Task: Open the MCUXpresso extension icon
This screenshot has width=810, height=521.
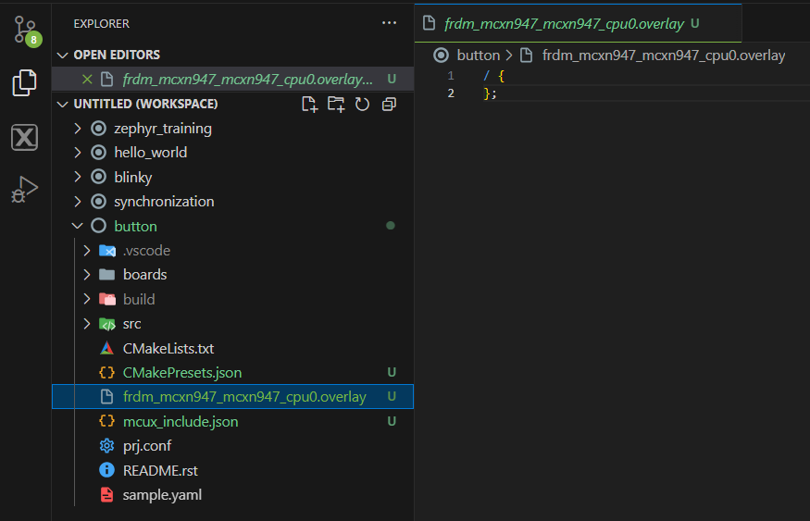Action: click(25, 137)
